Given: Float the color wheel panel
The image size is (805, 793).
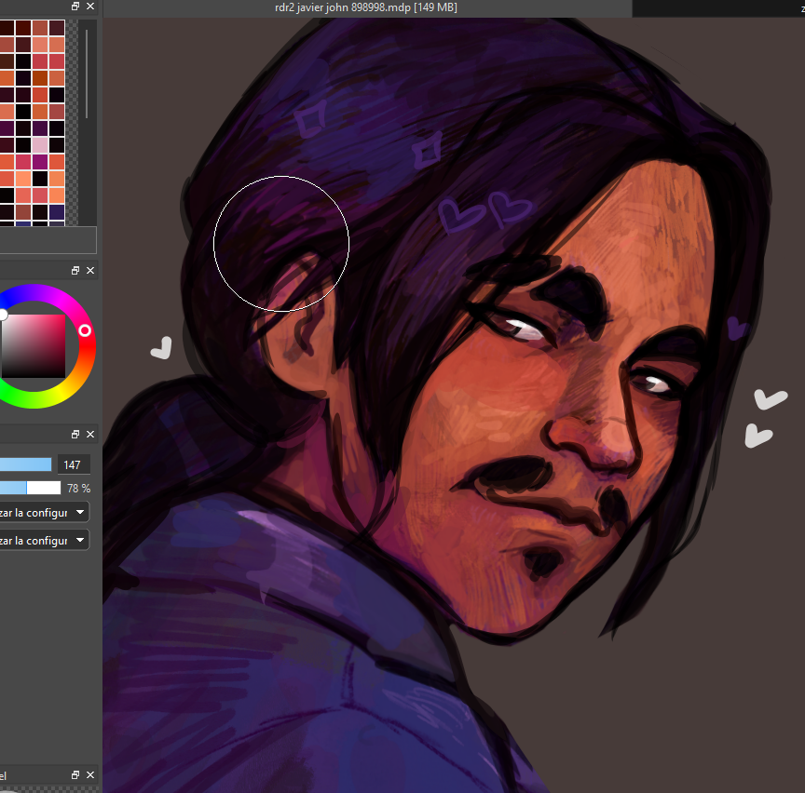Looking at the screenshot, I should (75, 270).
